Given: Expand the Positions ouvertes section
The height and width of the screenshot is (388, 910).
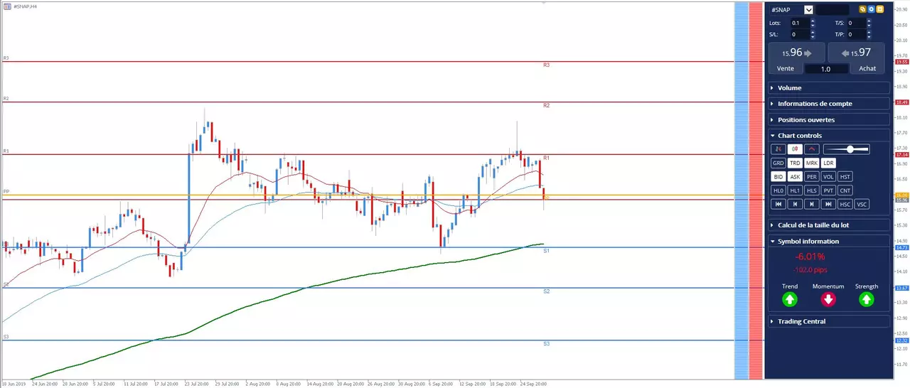Looking at the screenshot, I should [829, 120].
